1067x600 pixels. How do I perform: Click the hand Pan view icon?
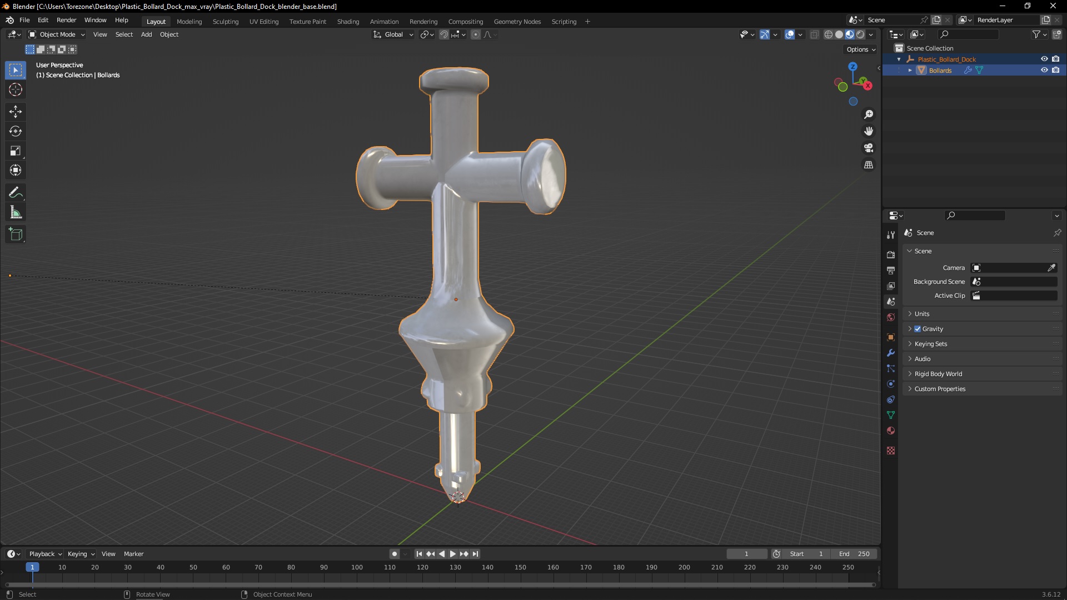pyautogui.click(x=869, y=131)
